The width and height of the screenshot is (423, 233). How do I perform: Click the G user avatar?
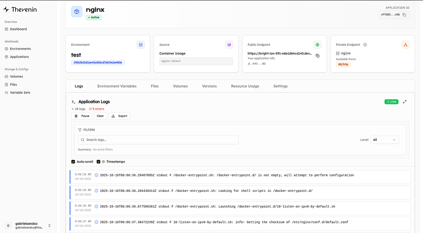coord(9,226)
